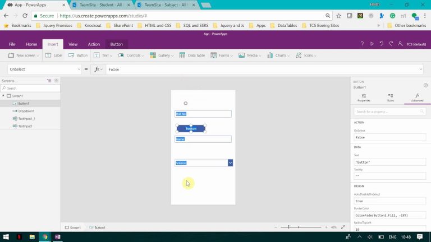Image resolution: width=431 pixels, height=242 pixels.
Task: Insert a Data table
Action: coord(192,55)
